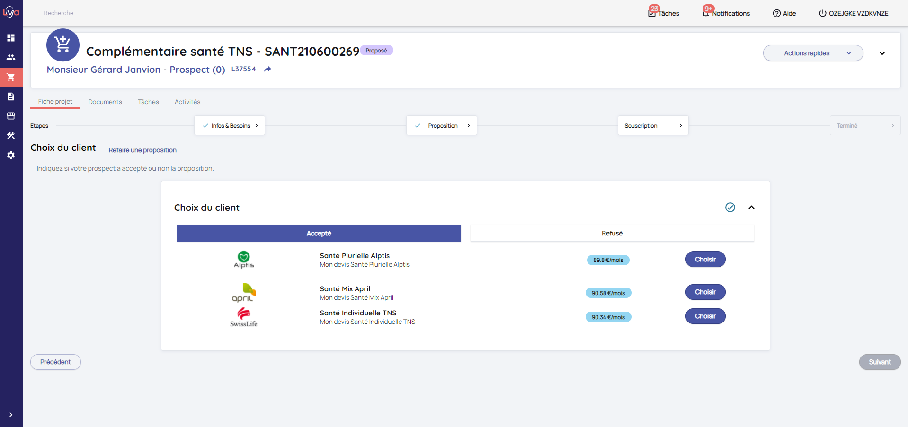Viewport: 908px width, 427px height.
Task: Click in the Recherche search field
Action: coord(98,13)
